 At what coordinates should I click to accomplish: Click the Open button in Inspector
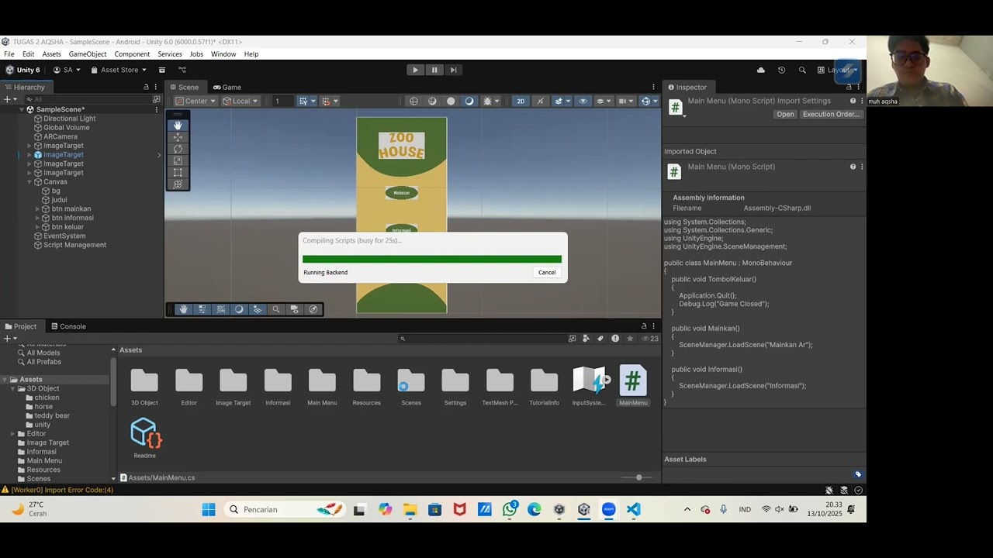tap(786, 114)
